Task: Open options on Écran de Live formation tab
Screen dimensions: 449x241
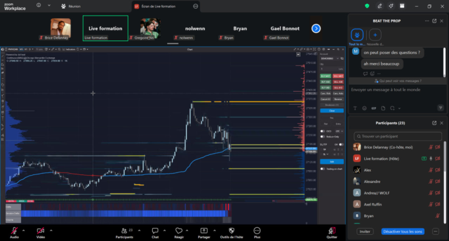Action: 196,6
